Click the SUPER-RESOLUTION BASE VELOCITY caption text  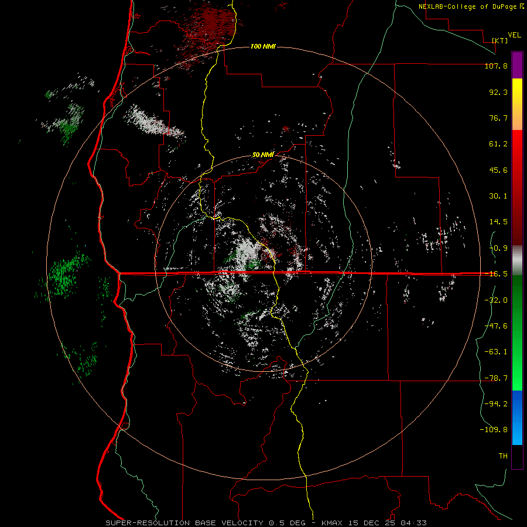(184, 523)
